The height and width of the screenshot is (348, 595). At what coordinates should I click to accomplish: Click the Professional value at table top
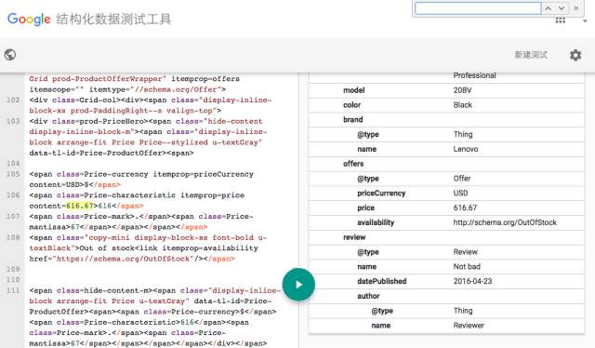474,75
